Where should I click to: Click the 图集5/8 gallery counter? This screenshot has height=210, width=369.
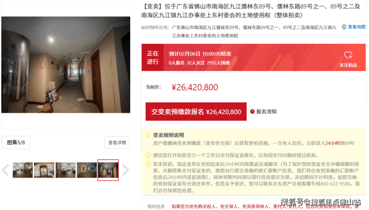click(16, 143)
